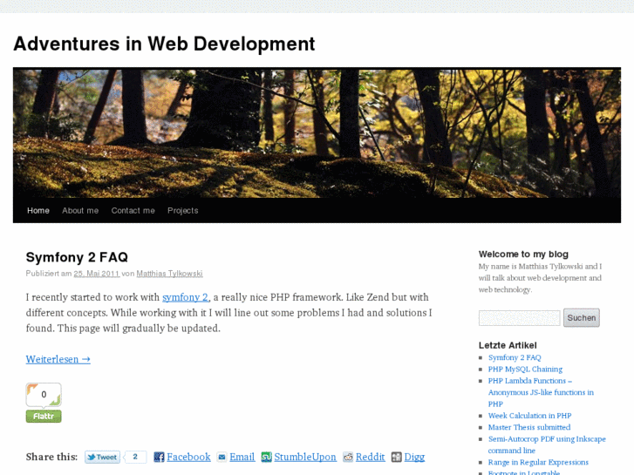Share on StumbleUpon text link
Screen dimensions: 634x475
pyautogui.click(x=305, y=457)
